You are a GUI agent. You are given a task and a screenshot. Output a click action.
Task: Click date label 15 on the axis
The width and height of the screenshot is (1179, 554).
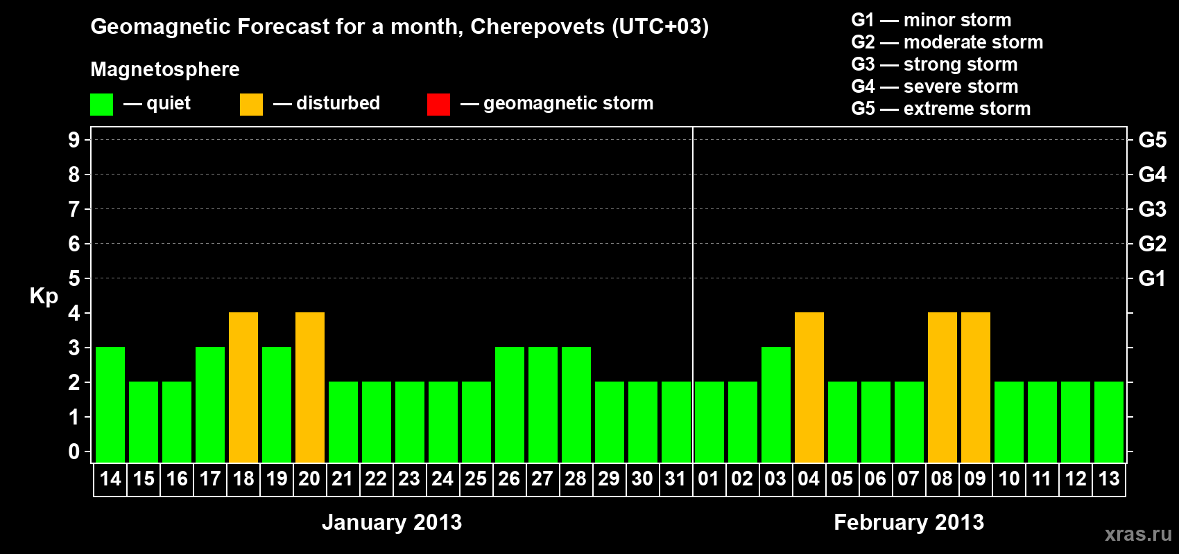click(x=144, y=479)
